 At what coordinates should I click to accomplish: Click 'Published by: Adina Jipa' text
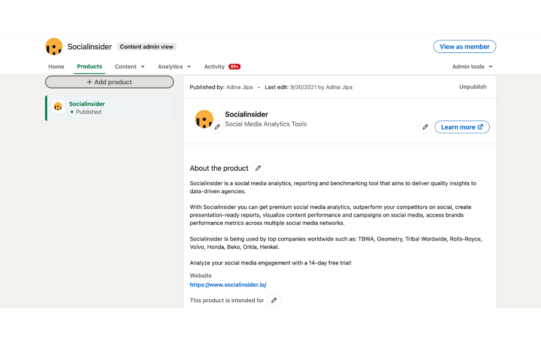click(x=222, y=87)
